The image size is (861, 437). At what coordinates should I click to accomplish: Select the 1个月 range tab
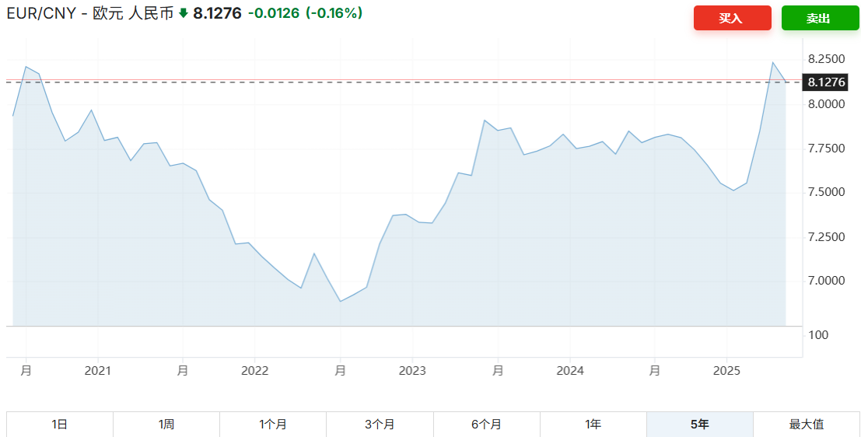coord(273,425)
